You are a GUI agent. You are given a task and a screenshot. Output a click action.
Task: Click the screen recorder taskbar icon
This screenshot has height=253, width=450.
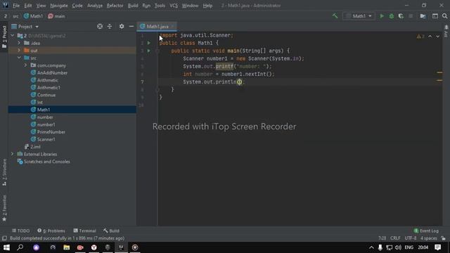135,247
